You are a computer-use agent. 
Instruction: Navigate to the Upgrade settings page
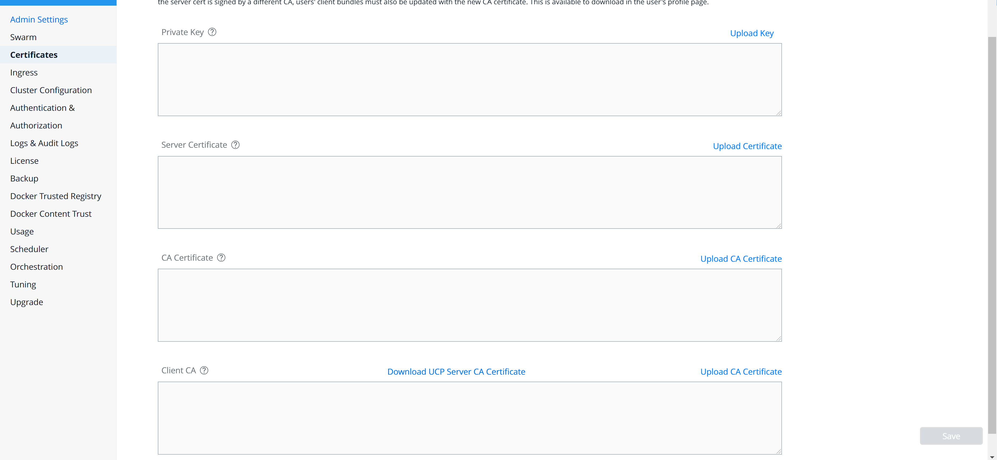(x=27, y=302)
